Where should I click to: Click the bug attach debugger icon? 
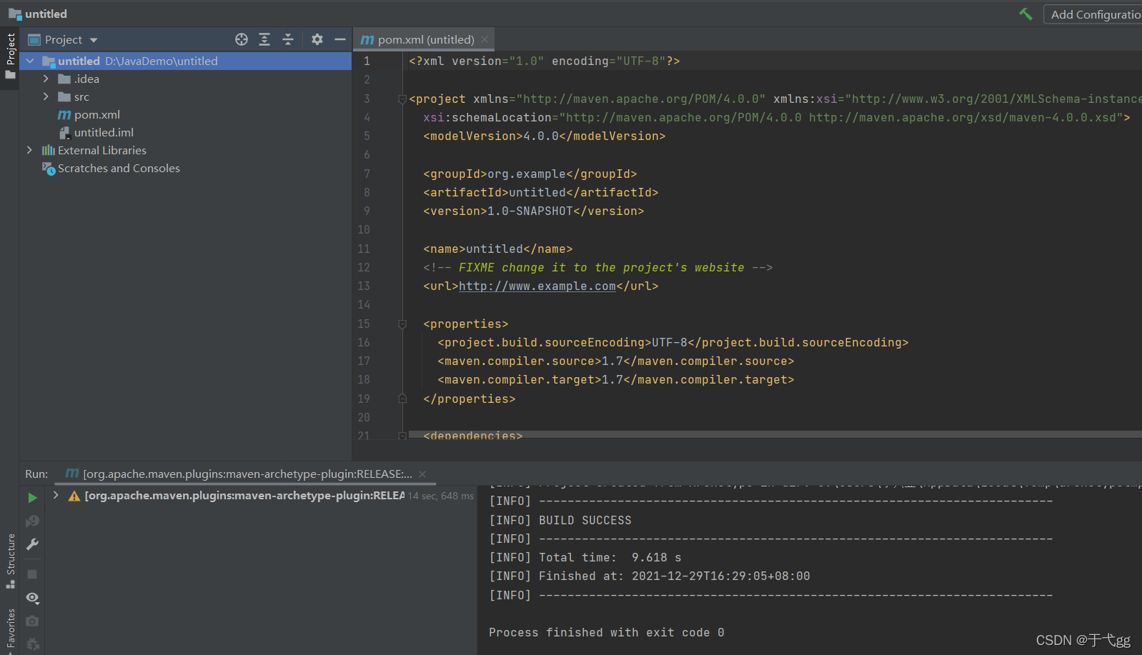pos(32,644)
